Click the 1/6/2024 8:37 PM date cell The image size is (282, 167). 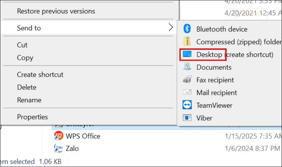(252, 148)
